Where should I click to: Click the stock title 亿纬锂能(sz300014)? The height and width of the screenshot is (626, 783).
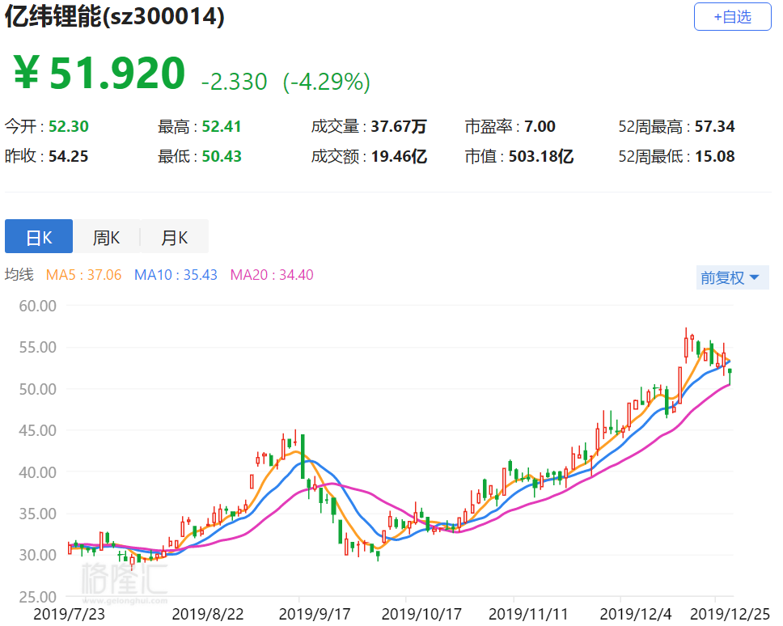coord(114,16)
